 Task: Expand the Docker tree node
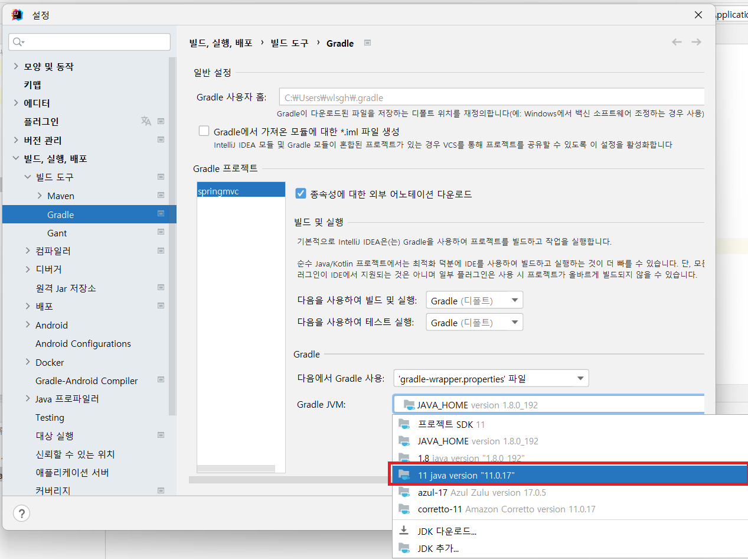[x=28, y=362]
